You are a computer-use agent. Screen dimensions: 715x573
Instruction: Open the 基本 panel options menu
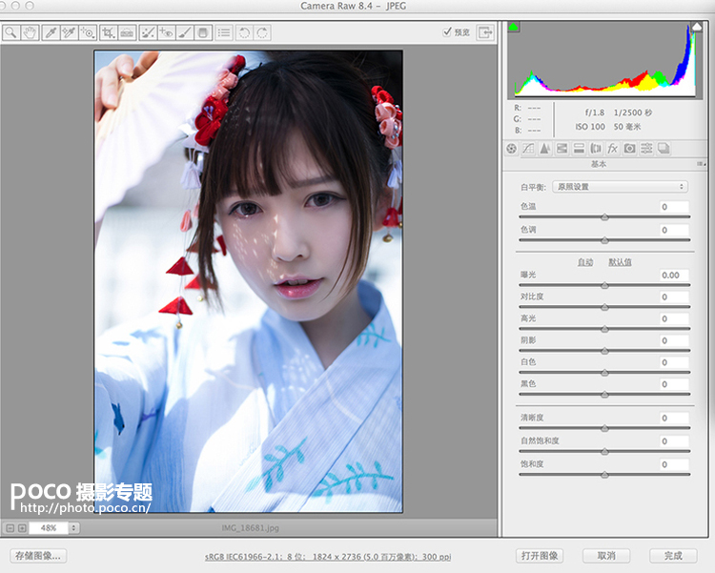tap(701, 164)
